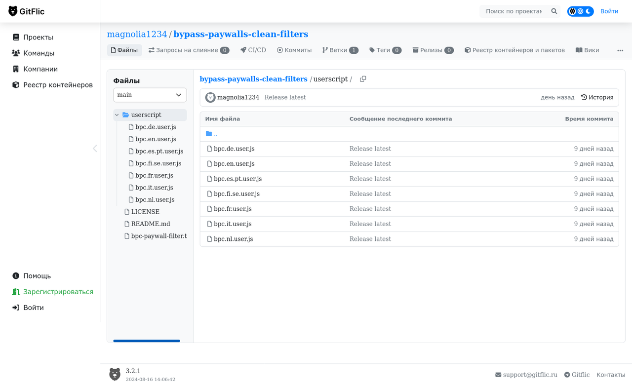Click the Войти link in the header
The height and width of the screenshot is (386, 632).
[609, 11]
